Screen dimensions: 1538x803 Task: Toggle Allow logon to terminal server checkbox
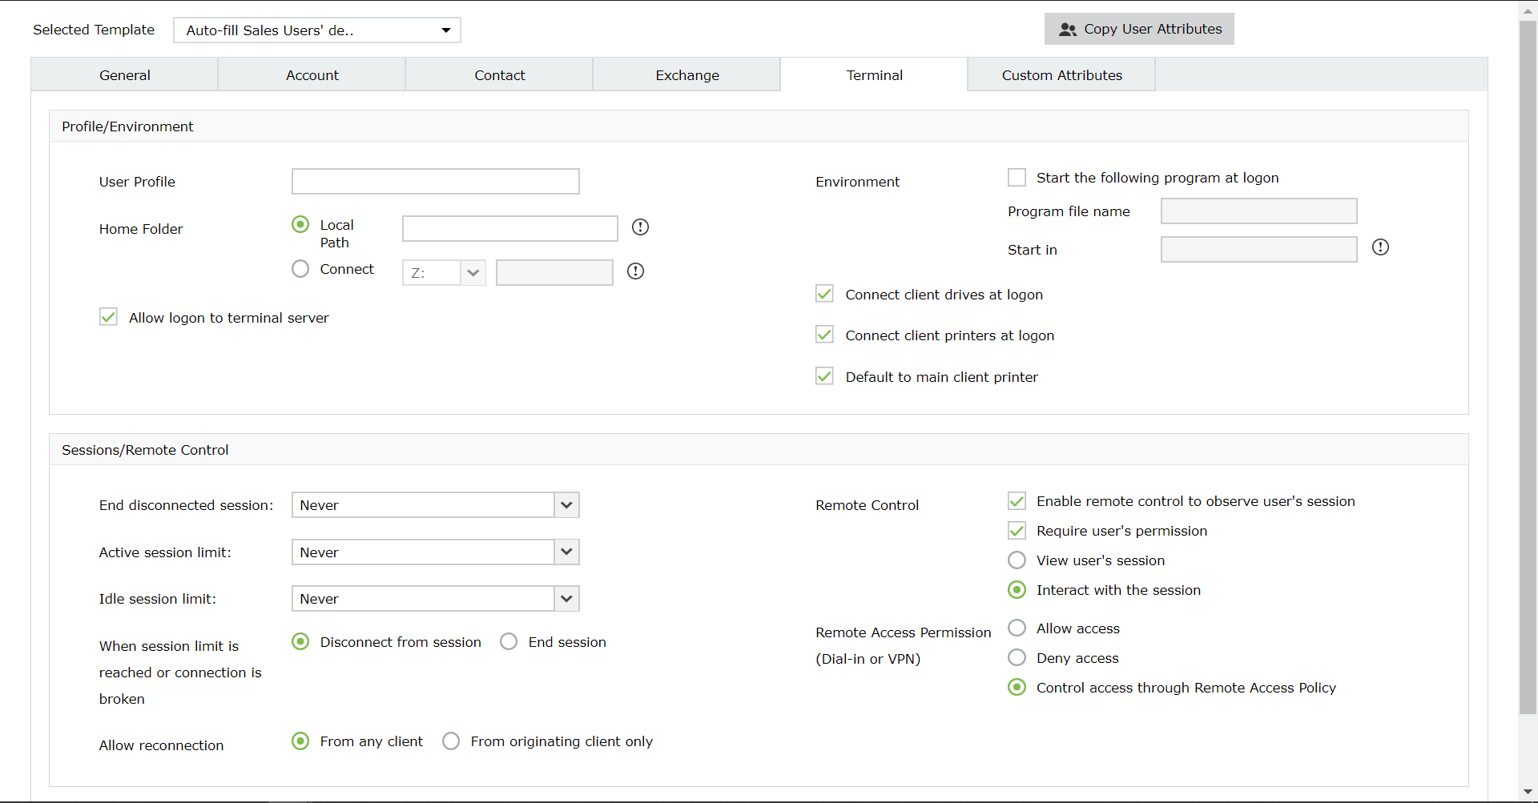[108, 317]
